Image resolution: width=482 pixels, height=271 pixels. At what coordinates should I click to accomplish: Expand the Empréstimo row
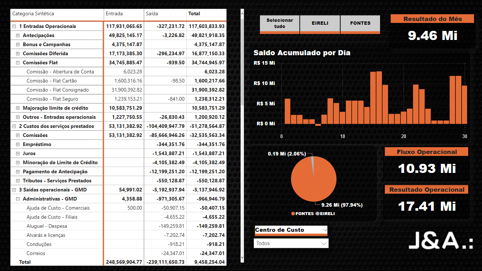tap(18, 145)
